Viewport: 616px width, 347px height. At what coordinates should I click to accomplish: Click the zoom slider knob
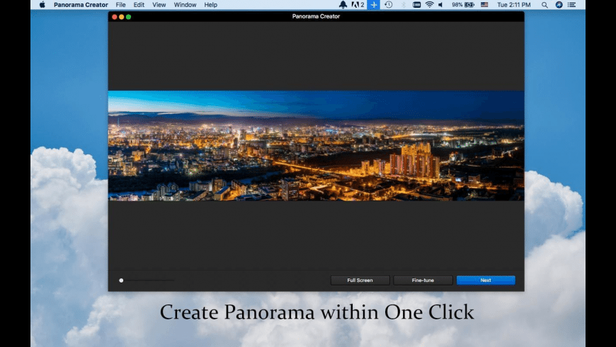click(121, 280)
